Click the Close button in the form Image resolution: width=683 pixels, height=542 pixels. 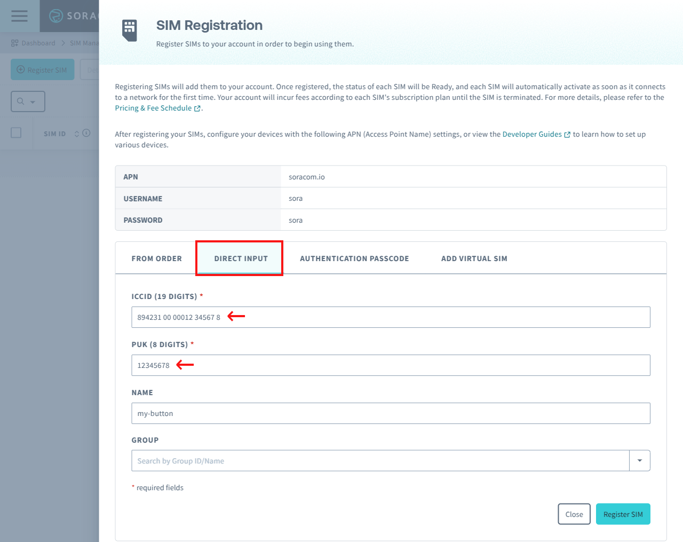574,514
